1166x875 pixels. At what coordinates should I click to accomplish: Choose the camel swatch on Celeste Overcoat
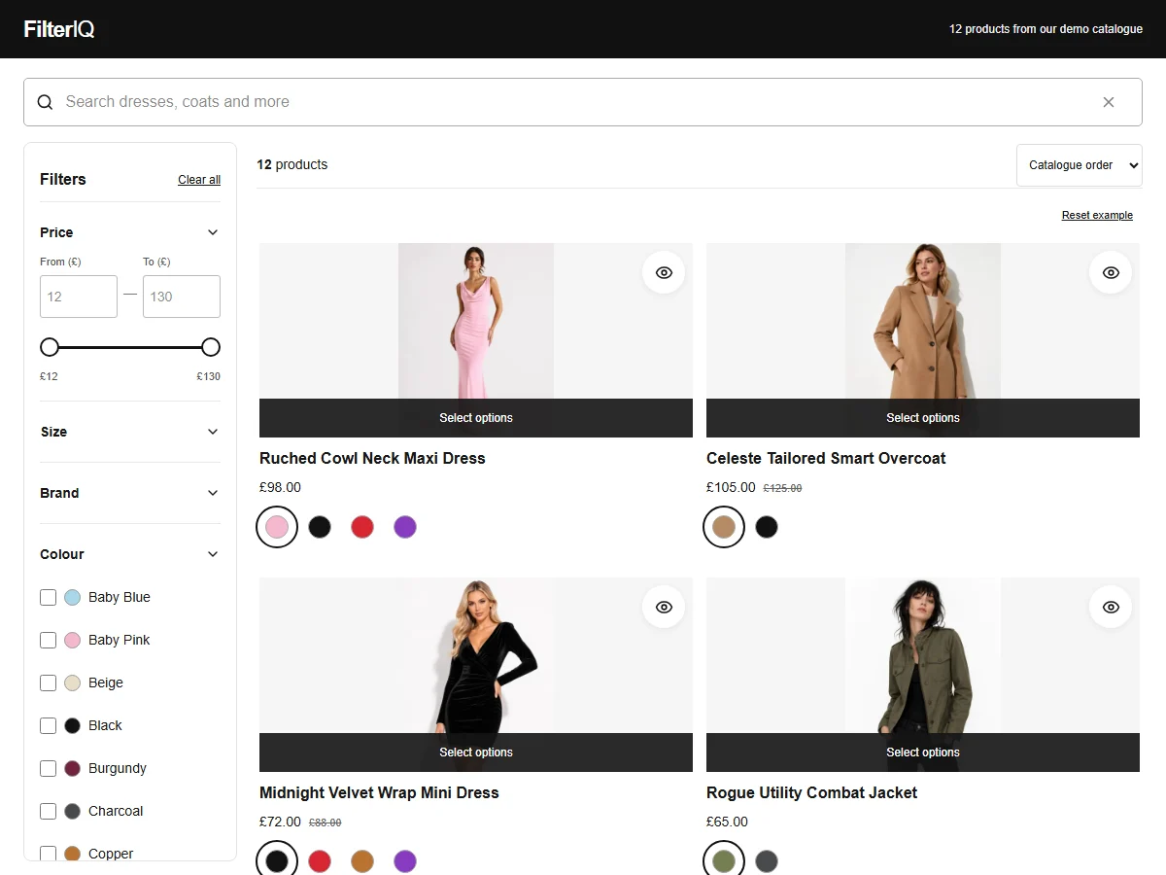pos(724,527)
